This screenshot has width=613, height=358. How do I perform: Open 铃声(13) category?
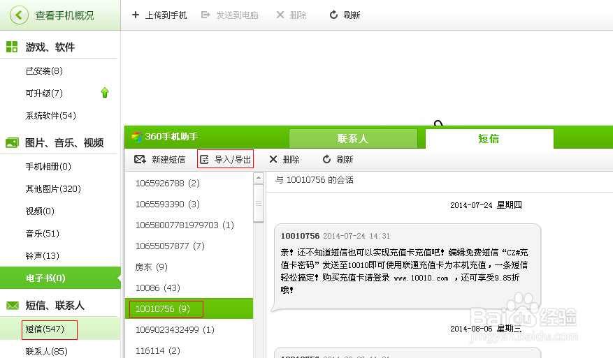[x=42, y=255]
